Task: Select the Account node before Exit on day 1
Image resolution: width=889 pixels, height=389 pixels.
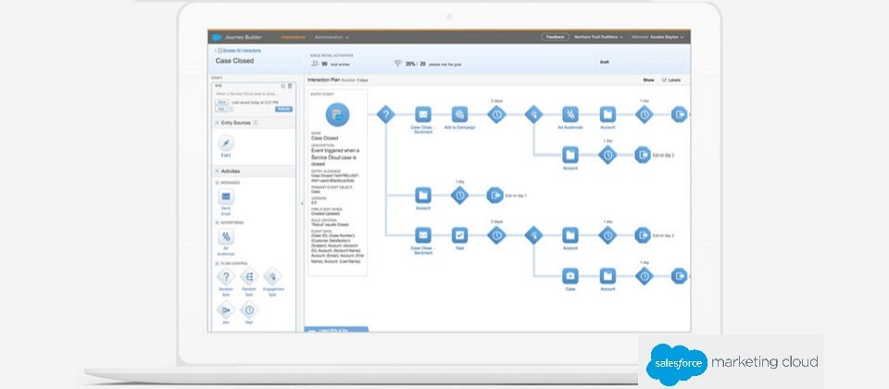Action: point(423,195)
